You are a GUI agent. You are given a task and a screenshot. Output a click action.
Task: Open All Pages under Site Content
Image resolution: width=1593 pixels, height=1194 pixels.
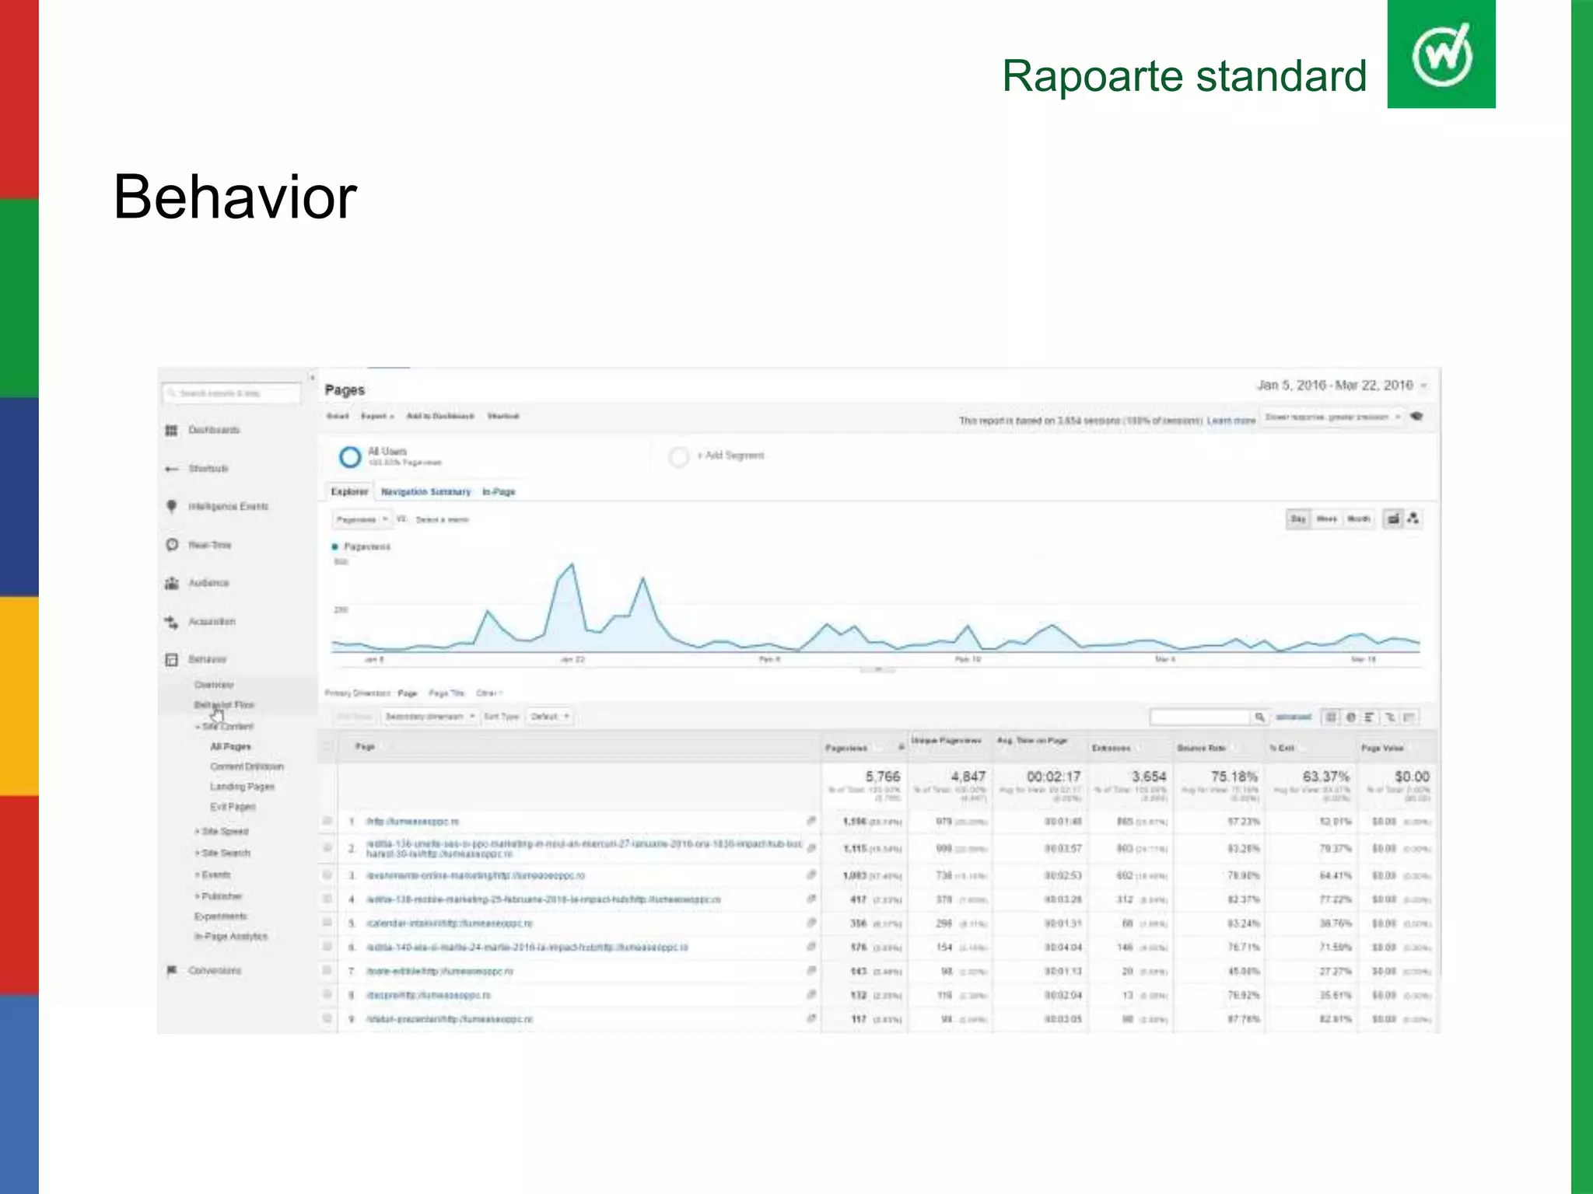point(230,746)
